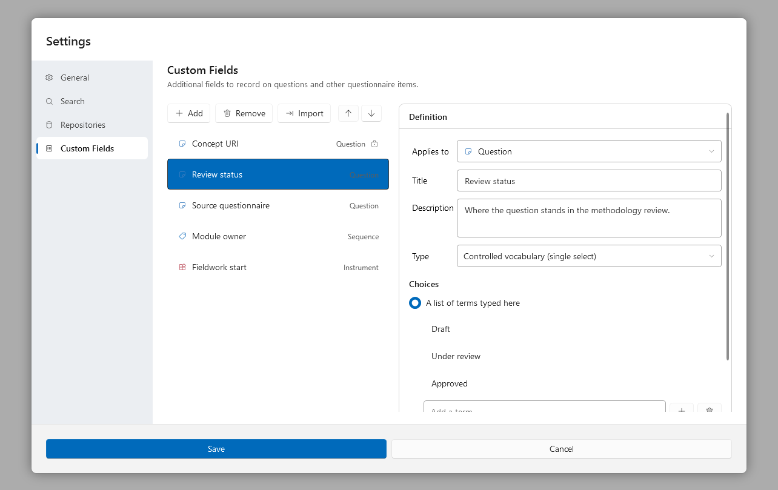Screen dimensions: 778x490
Task: Click the instrument icon beside Fieldwork start
Action: (x=182, y=267)
